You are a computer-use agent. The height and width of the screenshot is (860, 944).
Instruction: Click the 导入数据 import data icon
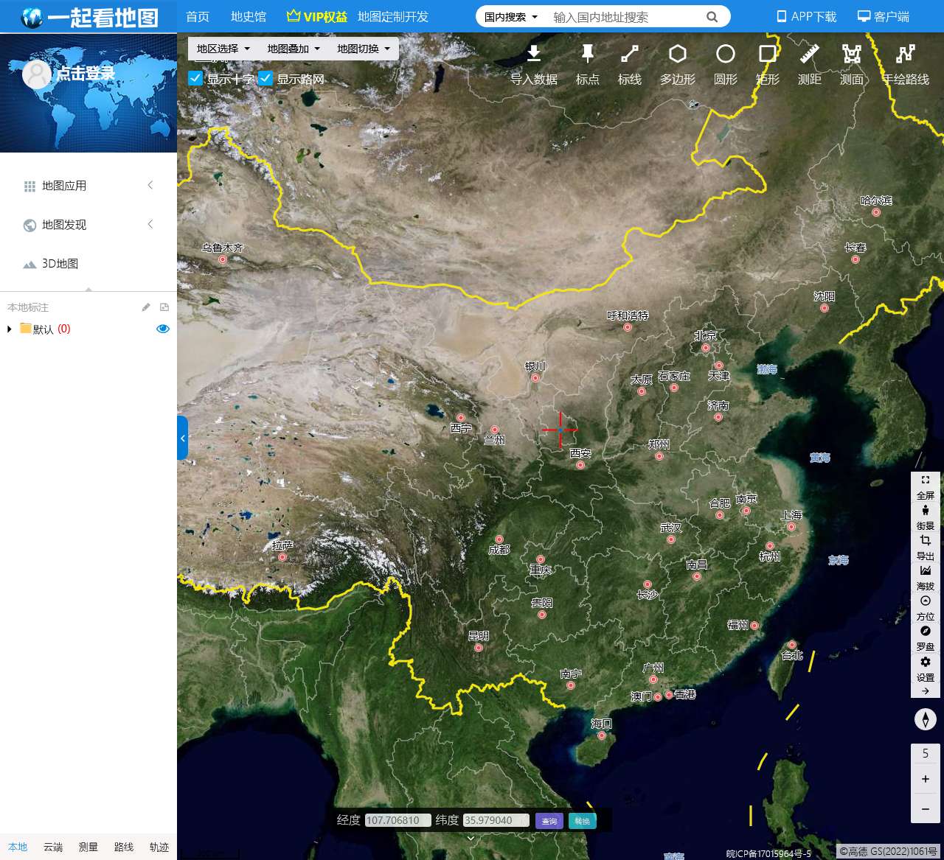pyautogui.click(x=534, y=55)
